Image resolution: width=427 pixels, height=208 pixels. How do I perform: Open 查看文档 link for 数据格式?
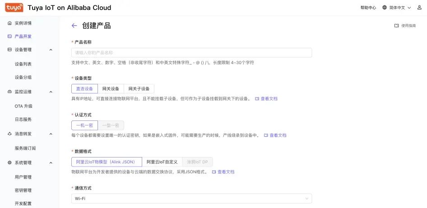coord(226,172)
